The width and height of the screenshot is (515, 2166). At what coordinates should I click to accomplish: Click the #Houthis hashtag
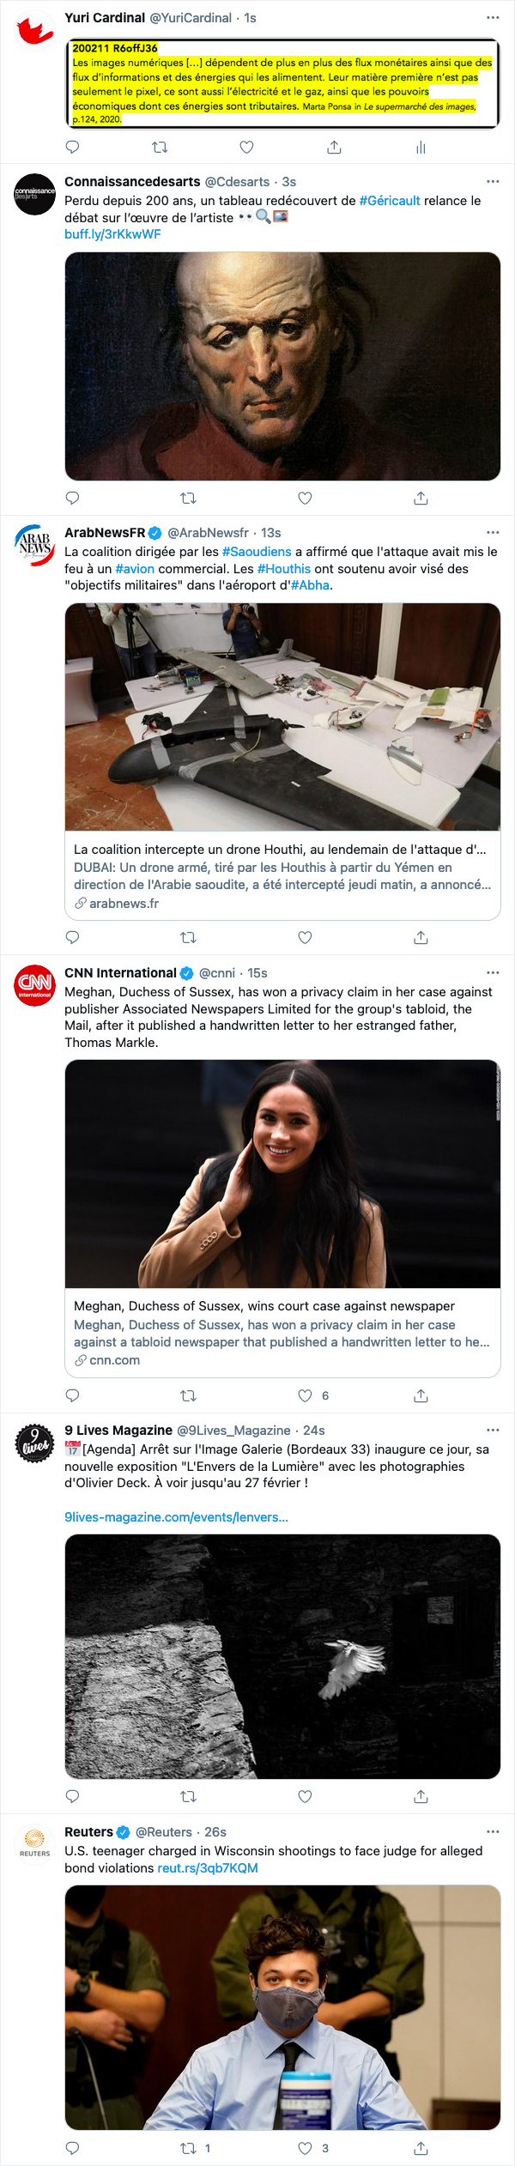tap(284, 569)
